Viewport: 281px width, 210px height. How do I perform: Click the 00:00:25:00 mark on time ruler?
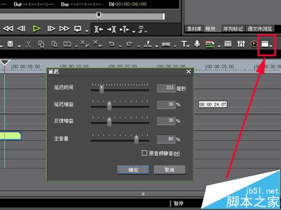tap(220, 67)
